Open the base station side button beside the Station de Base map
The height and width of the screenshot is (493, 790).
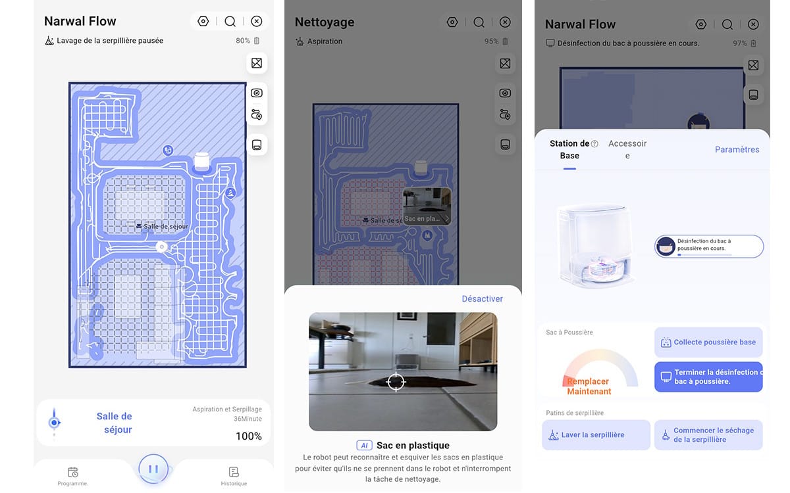tap(754, 95)
